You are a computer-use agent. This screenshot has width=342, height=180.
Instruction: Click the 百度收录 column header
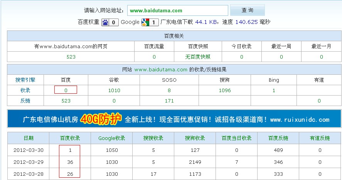click(70, 138)
